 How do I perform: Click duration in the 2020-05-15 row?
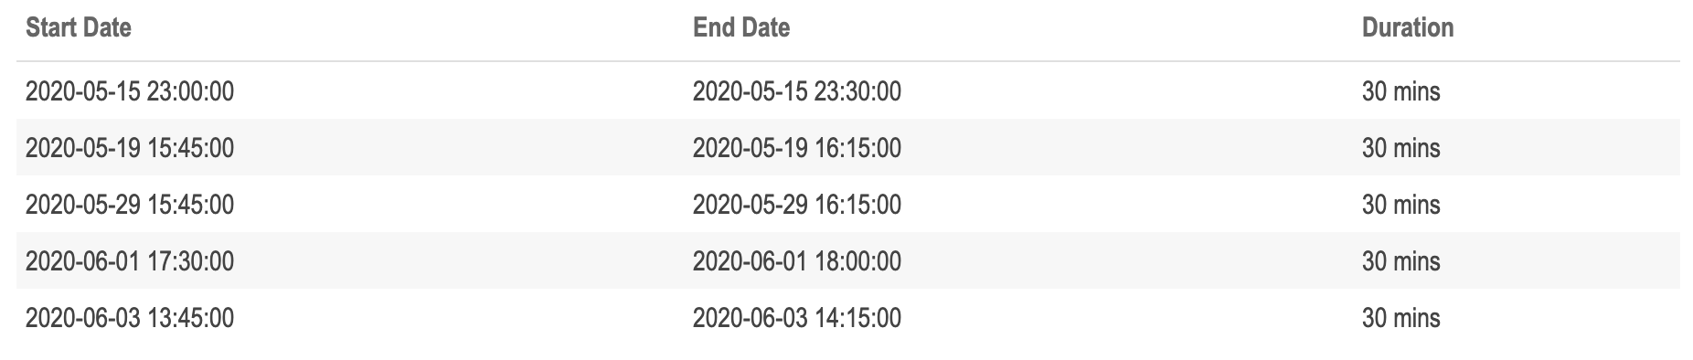[x=1401, y=91]
